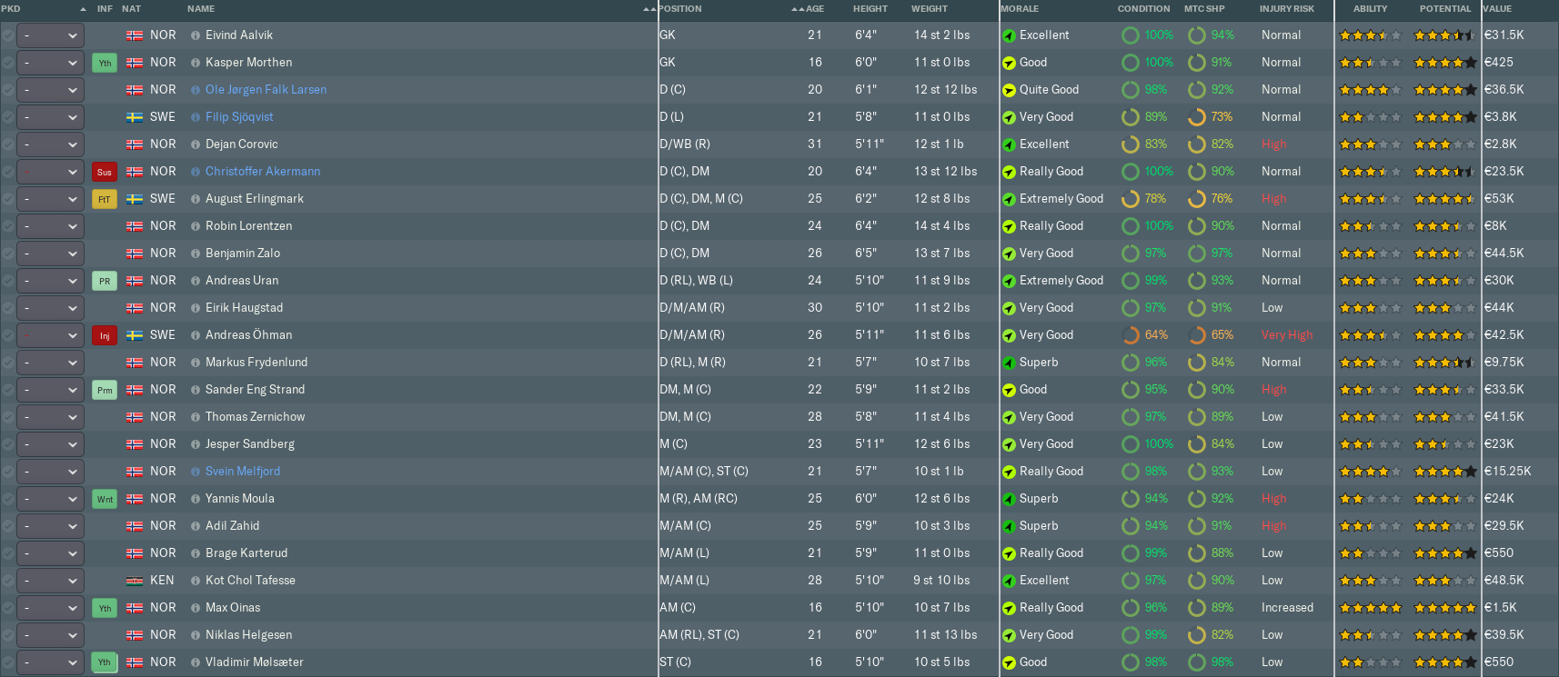The image size is (1559, 677).
Task: Click Max Oinas's five-star ability rating
Action: tap(1370, 608)
